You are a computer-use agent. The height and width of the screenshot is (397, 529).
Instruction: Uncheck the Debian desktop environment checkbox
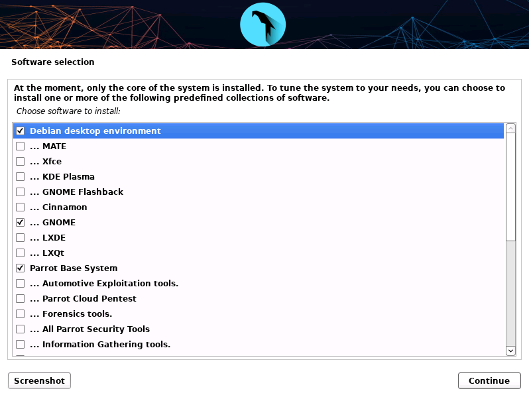(x=21, y=131)
